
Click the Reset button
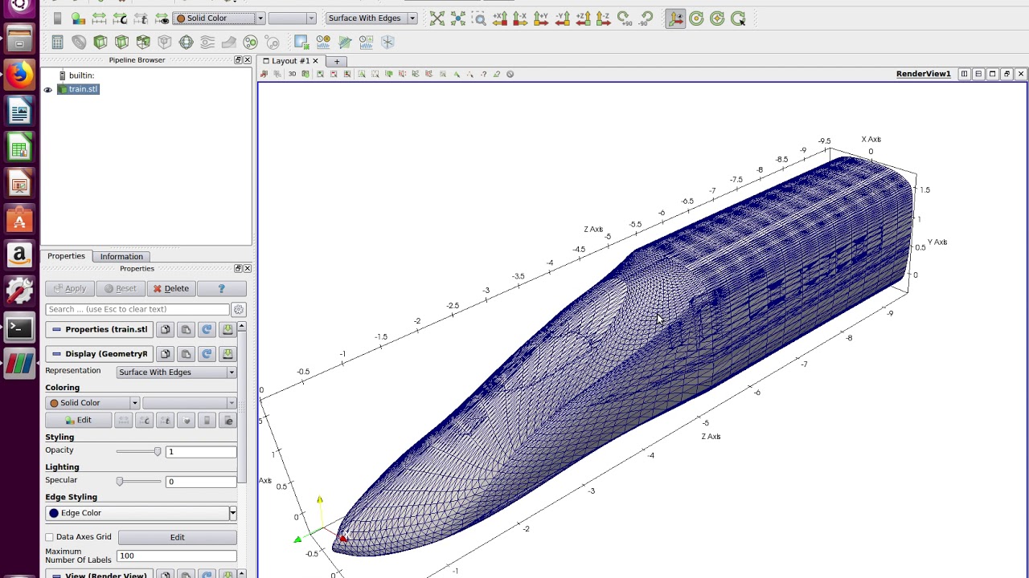[x=121, y=288]
